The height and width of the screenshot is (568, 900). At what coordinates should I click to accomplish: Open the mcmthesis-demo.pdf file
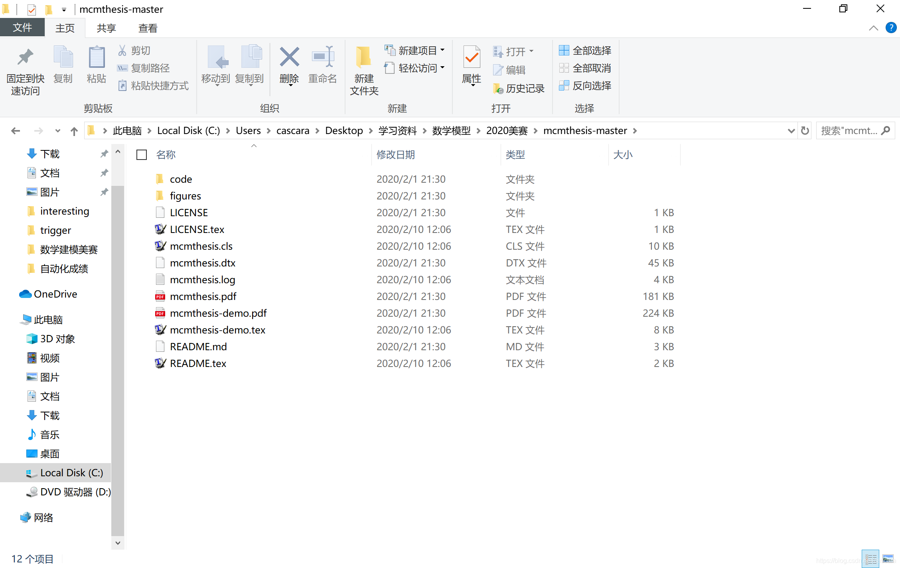[219, 313]
